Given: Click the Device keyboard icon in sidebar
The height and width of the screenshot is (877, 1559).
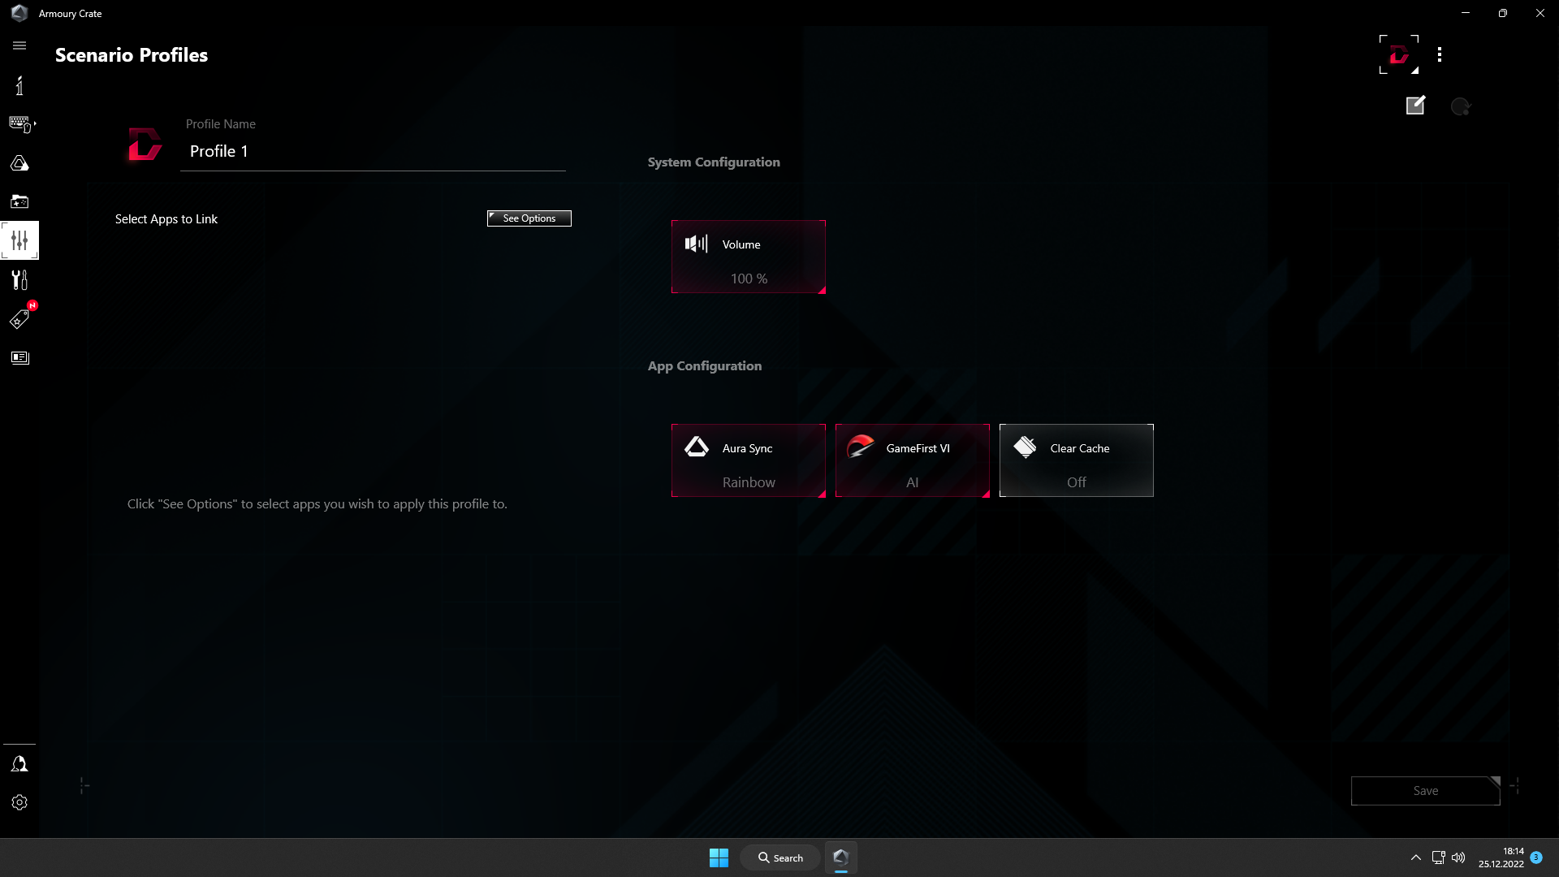Looking at the screenshot, I should (19, 123).
